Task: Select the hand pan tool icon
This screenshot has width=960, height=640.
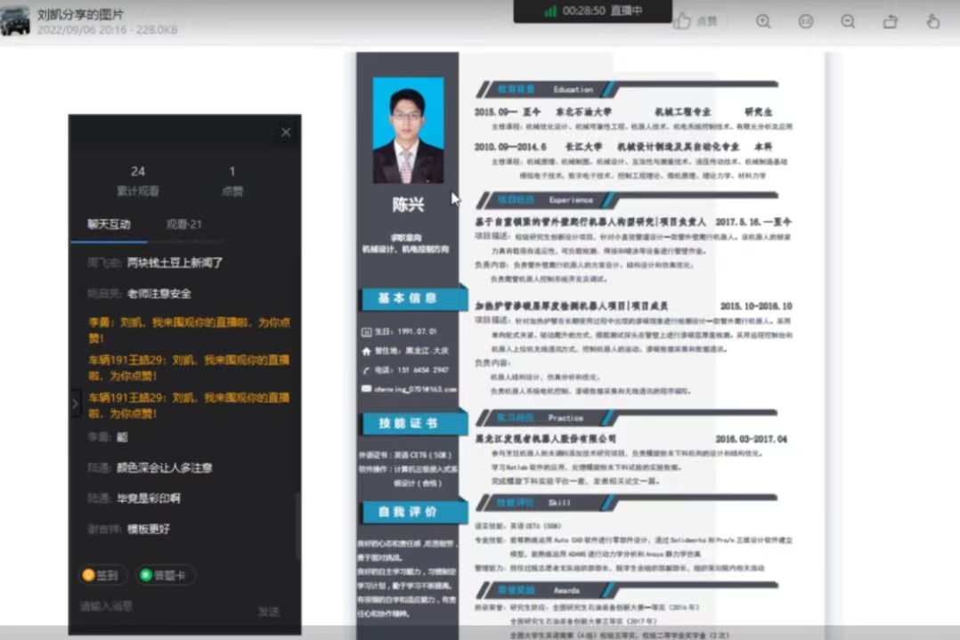Action: click(932, 21)
